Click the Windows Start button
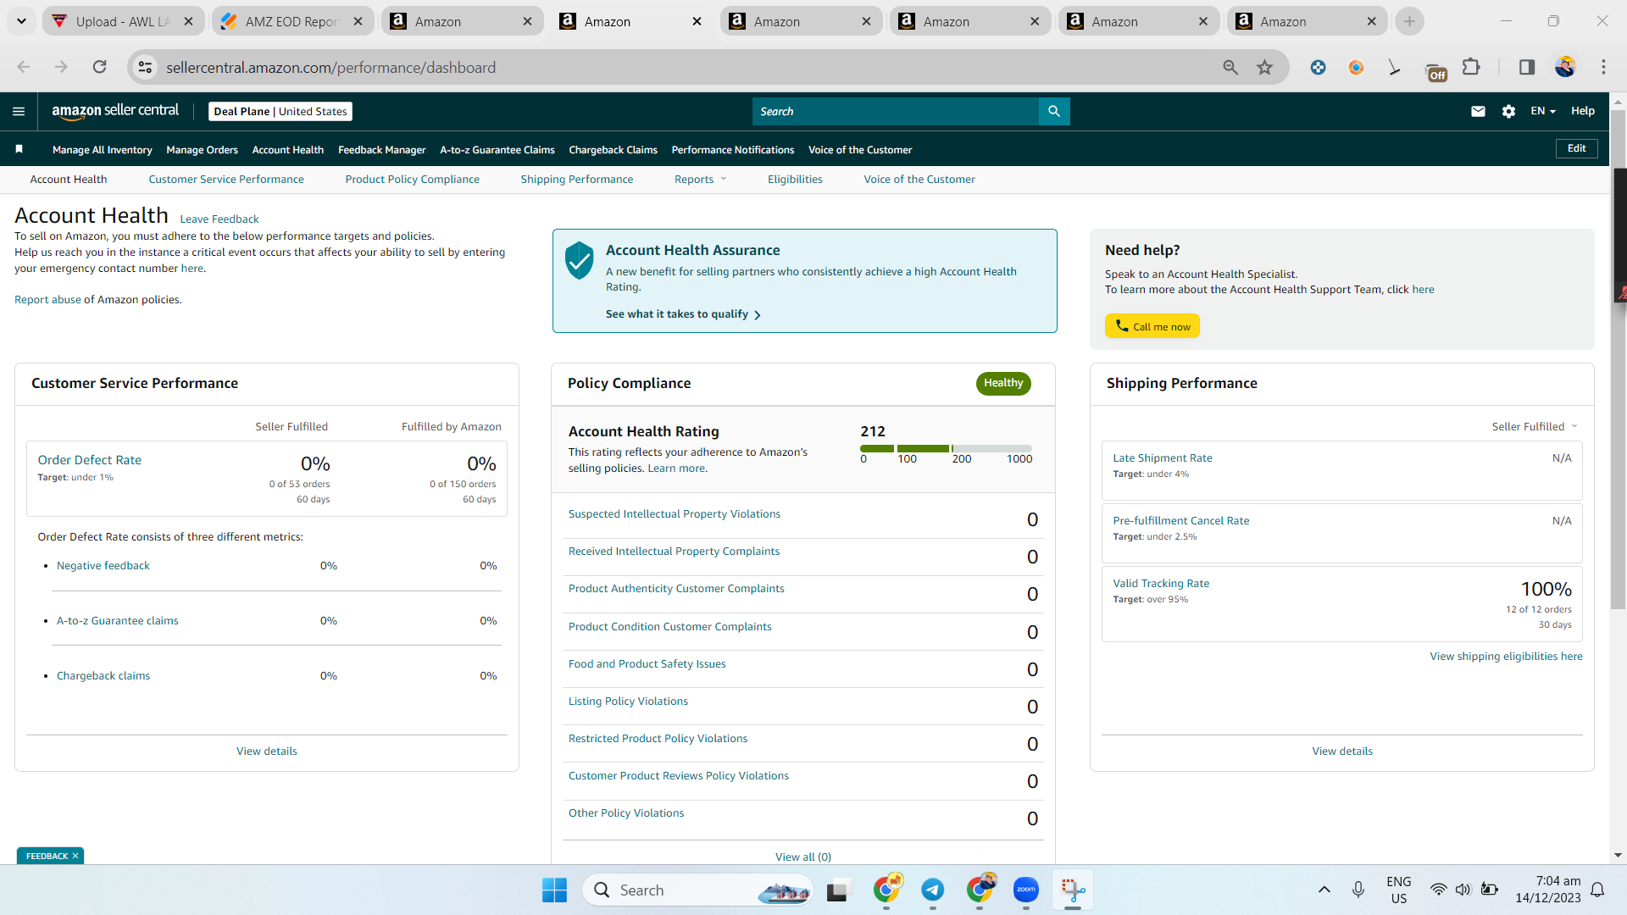Image resolution: width=1627 pixels, height=915 pixels. 554,890
